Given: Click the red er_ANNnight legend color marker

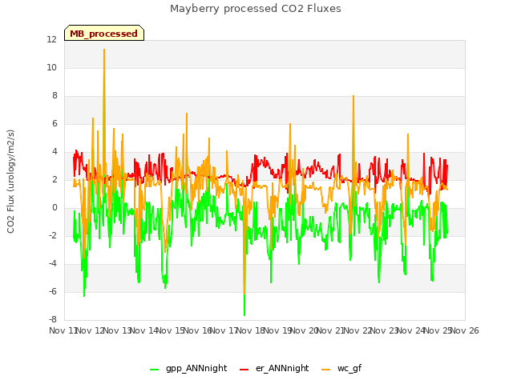Looking at the screenshot, I should [244, 370].
